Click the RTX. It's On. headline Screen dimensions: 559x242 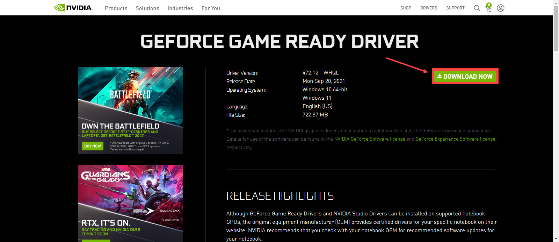coord(106,223)
